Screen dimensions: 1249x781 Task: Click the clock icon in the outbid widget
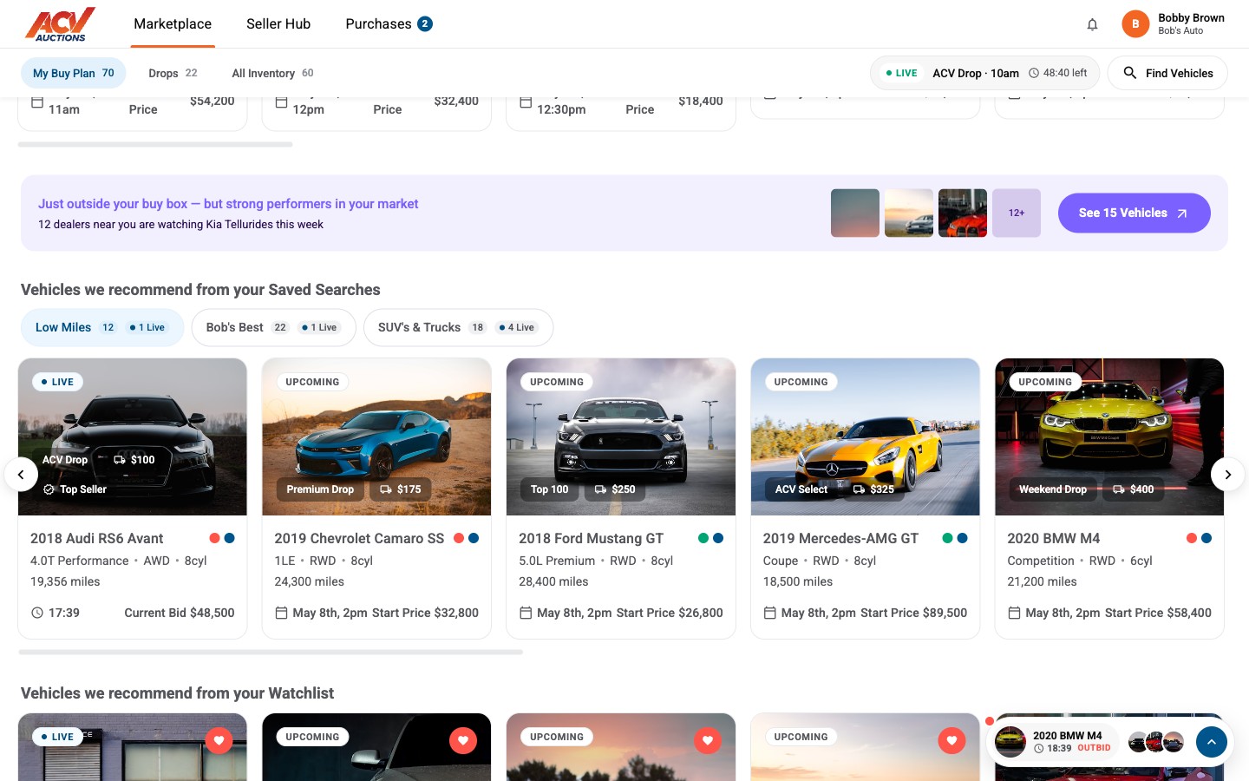click(x=1038, y=748)
